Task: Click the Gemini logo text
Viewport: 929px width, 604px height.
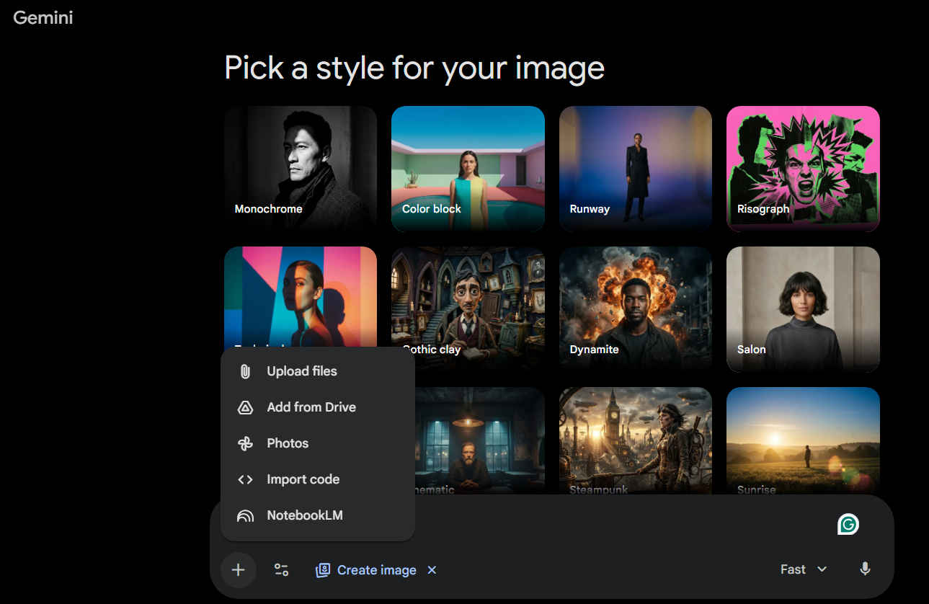Action: (x=43, y=18)
